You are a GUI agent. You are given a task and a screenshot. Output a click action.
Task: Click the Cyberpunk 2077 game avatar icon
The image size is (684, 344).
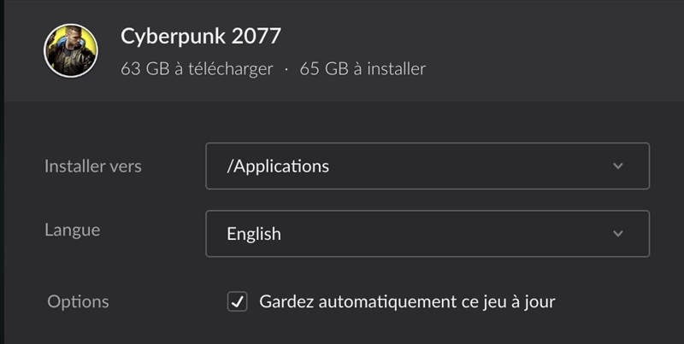[71, 50]
